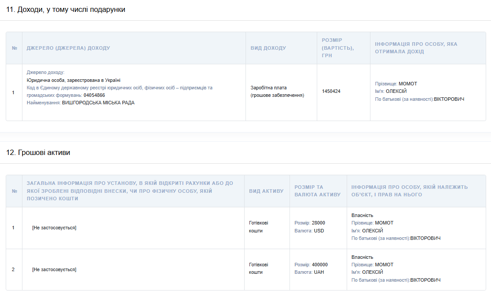The height and width of the screenshot is (298, 491).
Task: Select the USD currency value
Action: pos(319,231)
